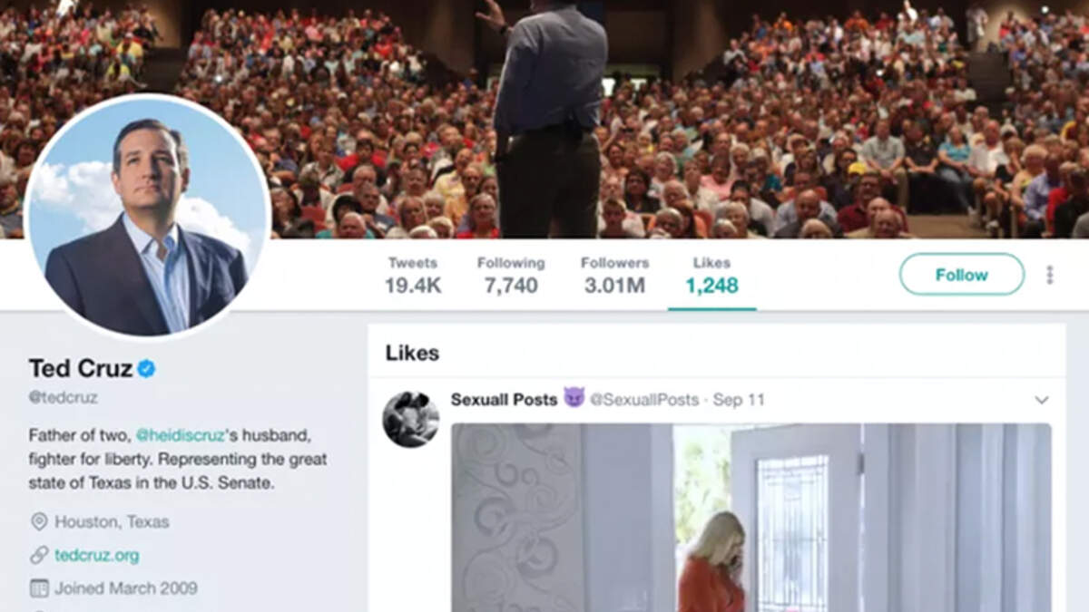Open the @SexuallPosts handle link

pos(644,399)
